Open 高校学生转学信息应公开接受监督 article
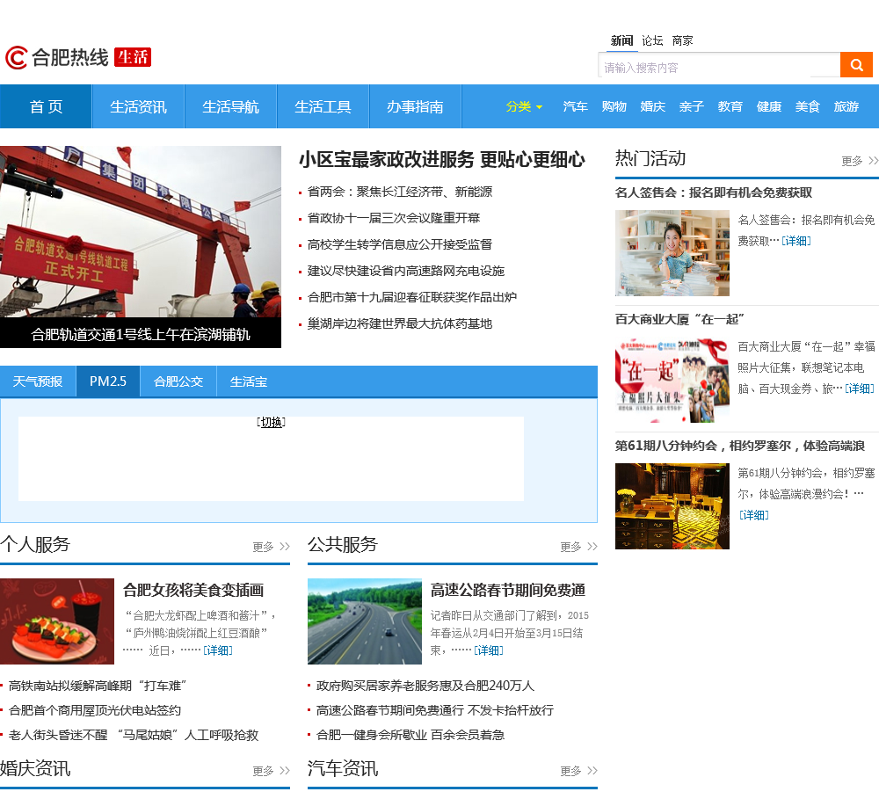This screenshot has width=879, height=799. click(x=400, y=244)
